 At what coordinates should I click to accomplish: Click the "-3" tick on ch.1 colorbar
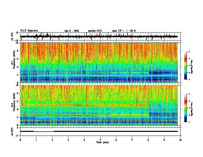189,52
